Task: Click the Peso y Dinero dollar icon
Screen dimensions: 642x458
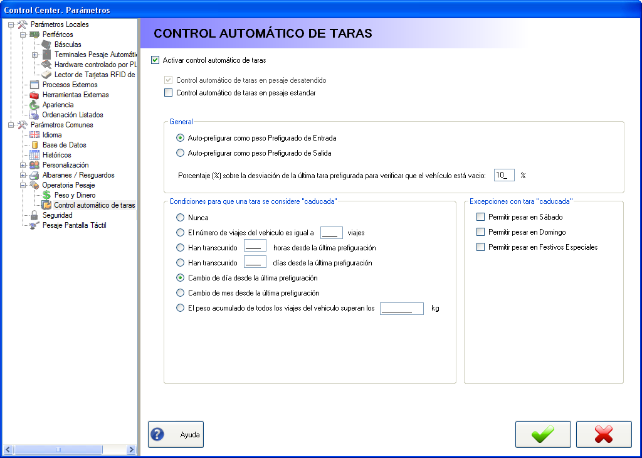Action: [x=46, y=195]
